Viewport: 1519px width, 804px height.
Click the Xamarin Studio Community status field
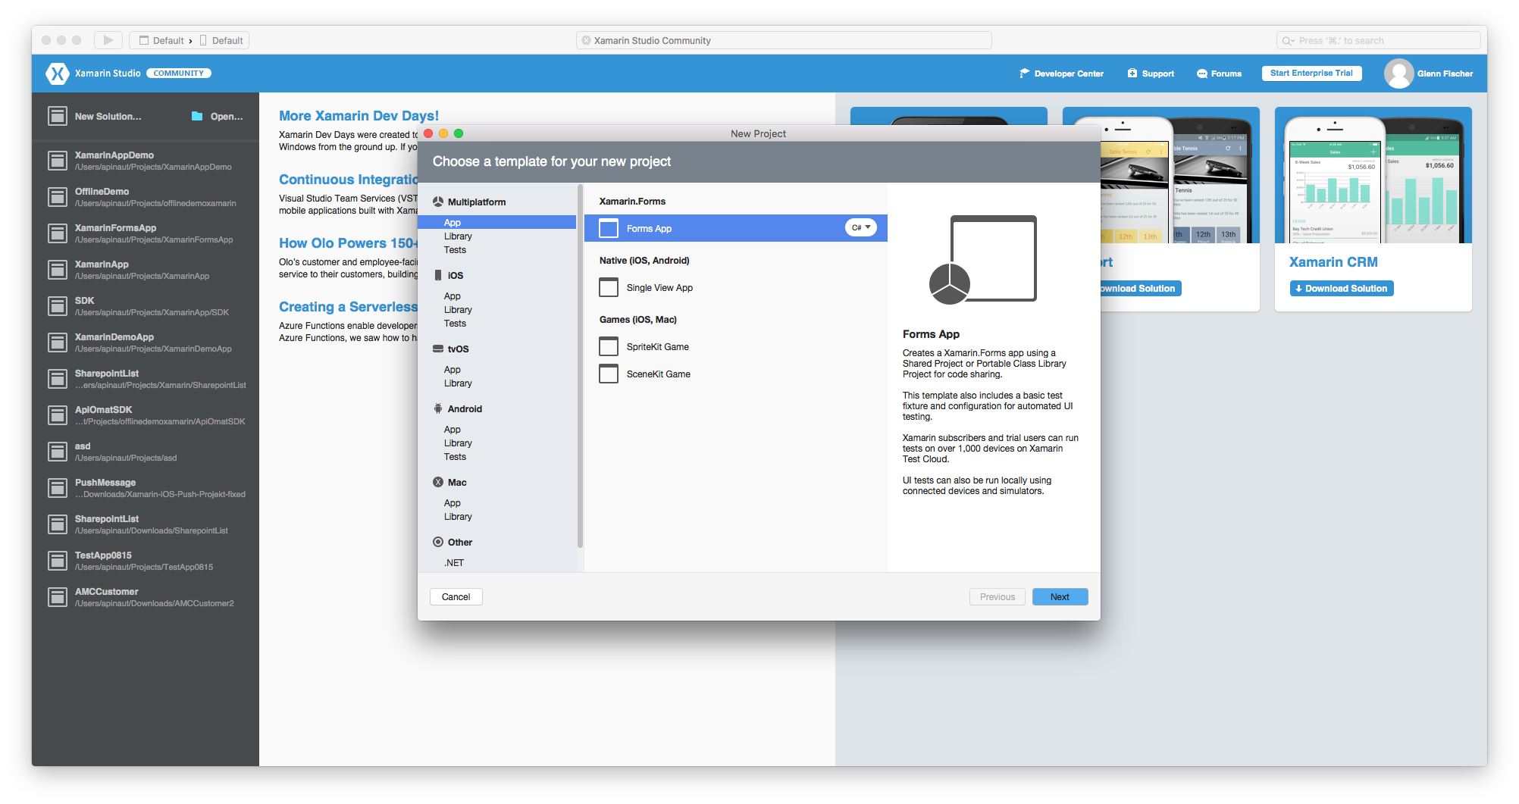784,40
